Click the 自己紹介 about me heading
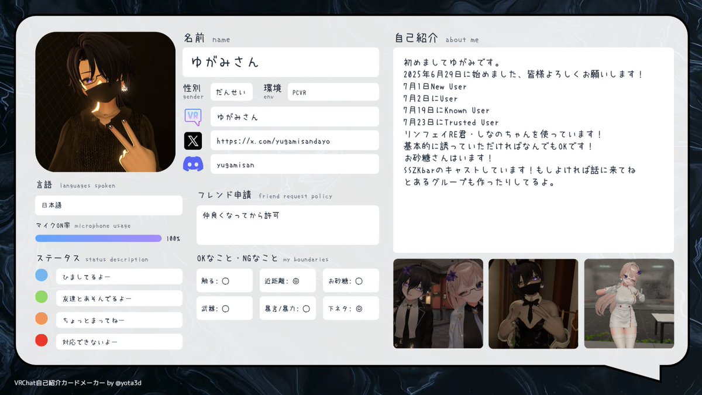This screenshot has width=702, height=395. [x=436, y=39]
